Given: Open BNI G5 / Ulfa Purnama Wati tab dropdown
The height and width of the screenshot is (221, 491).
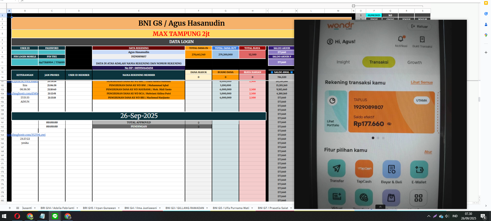Looking at the screenshot, I should (252, 208).
